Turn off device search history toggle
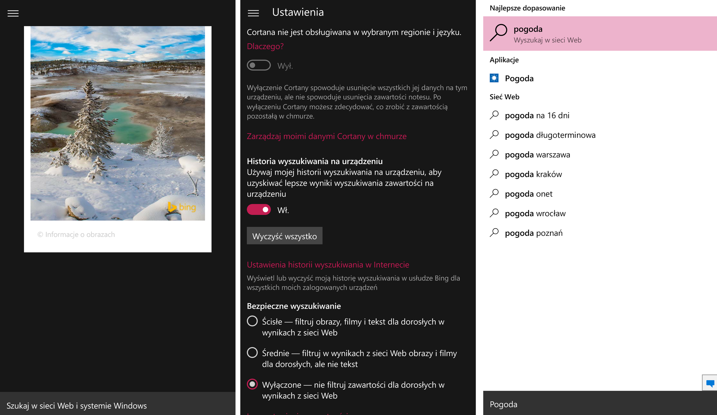717x415 pixels. (259, 210)
